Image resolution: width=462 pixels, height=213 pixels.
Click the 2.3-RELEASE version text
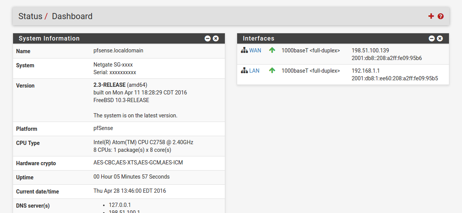110,85
